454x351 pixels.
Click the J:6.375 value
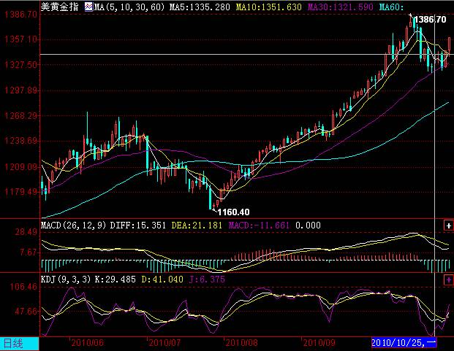[207, 279]
